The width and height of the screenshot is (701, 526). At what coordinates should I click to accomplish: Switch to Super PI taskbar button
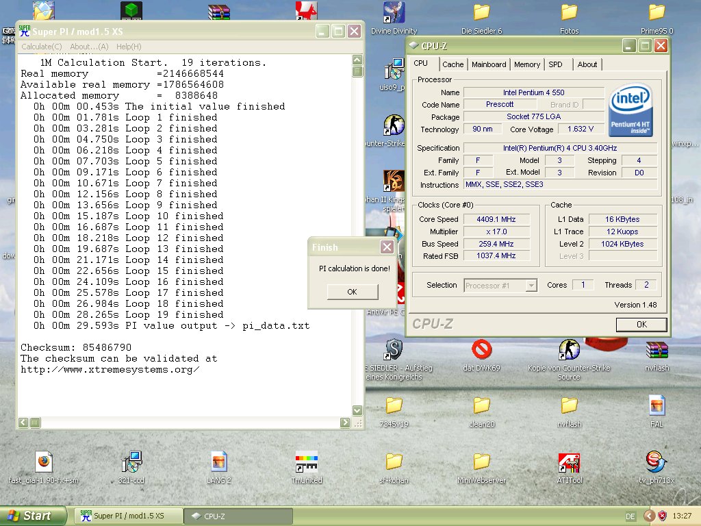click(x=128, y=516)
